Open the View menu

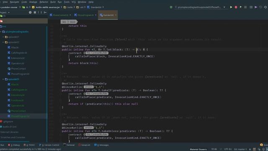tap(5, 2)
